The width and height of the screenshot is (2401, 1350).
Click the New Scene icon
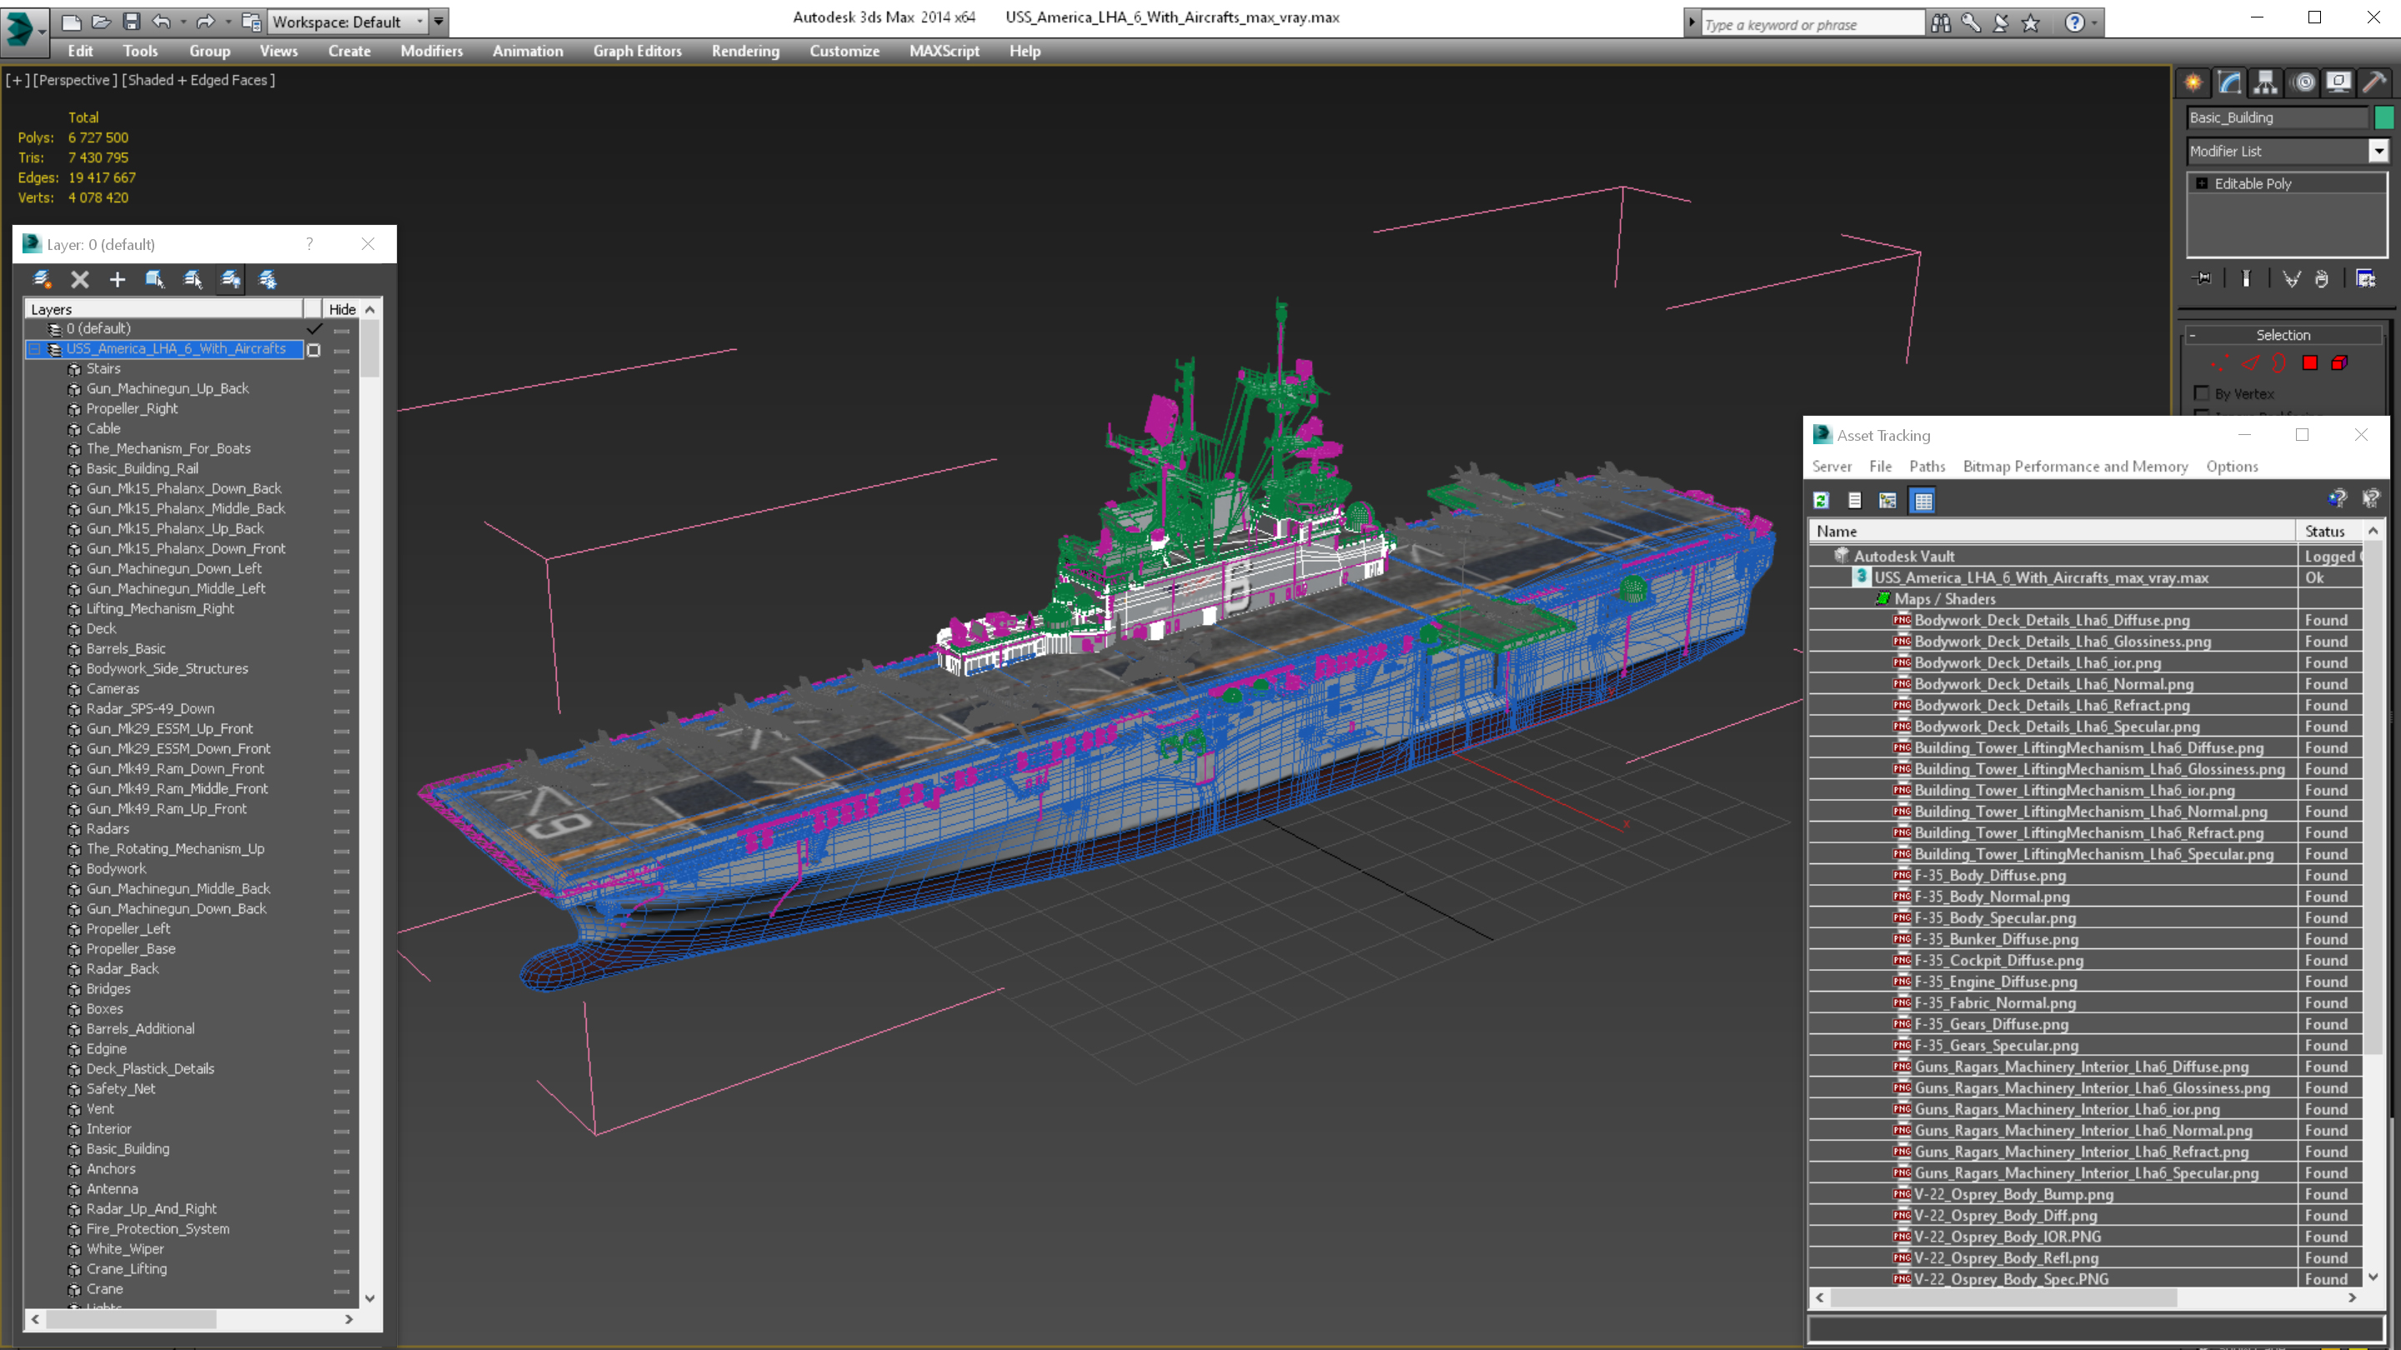tap(71, 22)
